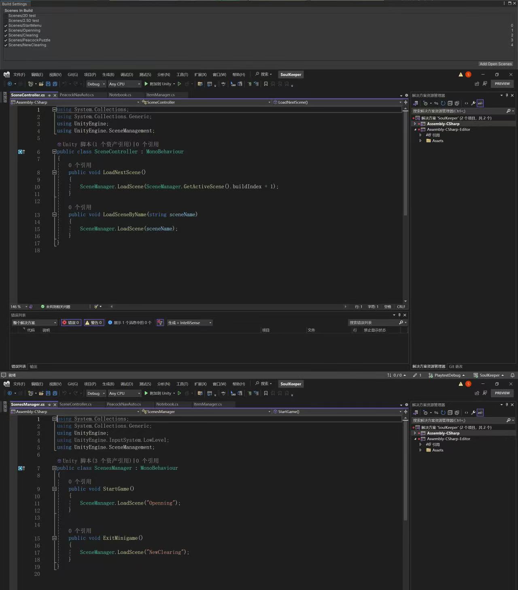
Task: Uncheck Scenes/Clearing in Build Settings
Action: point(6,35)
